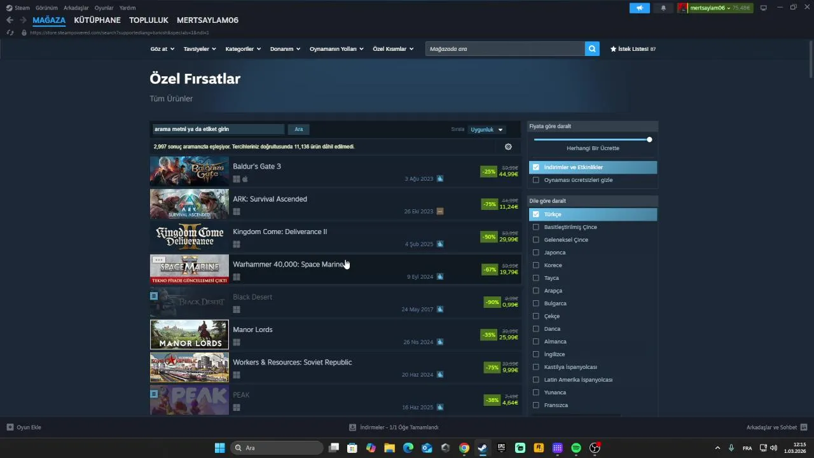
Task: Open Google Chrome from the taskbar
Action: click(464, 448)
